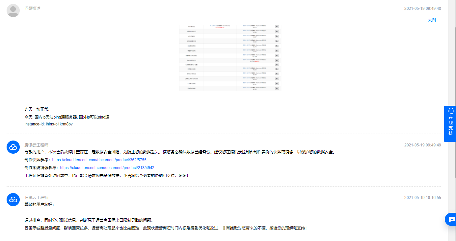Image resolution: width=456 pixels, height=241 pixels.
Task: Click the headset icon on the 在线支持 sidebar
Action: (x=450, y=111)
